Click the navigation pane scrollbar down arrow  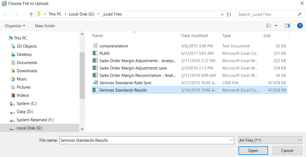[82, 129]
